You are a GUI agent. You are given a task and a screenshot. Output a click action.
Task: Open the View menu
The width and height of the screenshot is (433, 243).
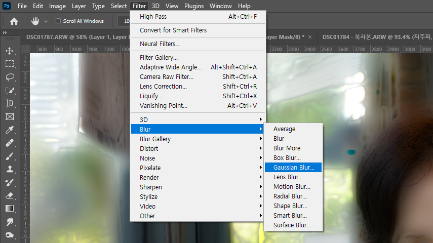click(x=172, y=6)
